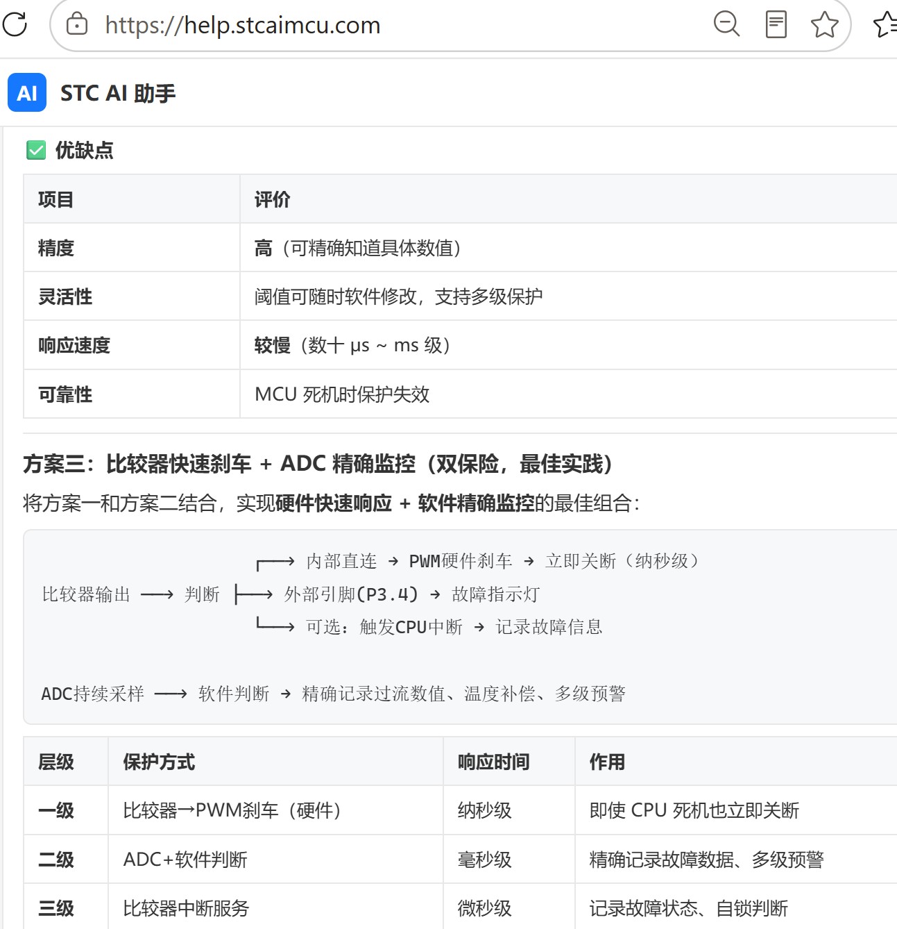Image resolution: width=897 pixels, height=929 pixels.
Task: Click '记录故障信息' in the diagram
Action: [549, 627]
